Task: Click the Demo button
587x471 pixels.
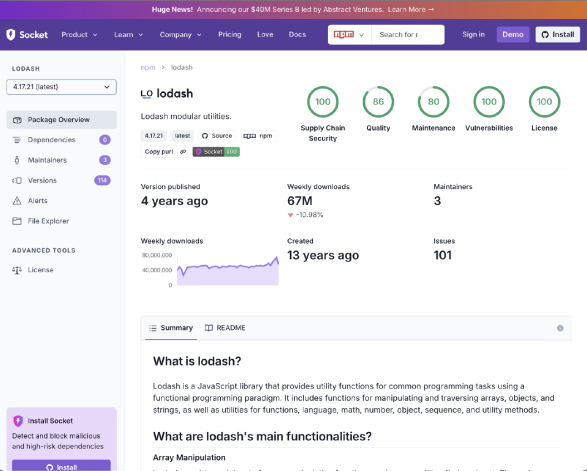Action: (512, 34)
